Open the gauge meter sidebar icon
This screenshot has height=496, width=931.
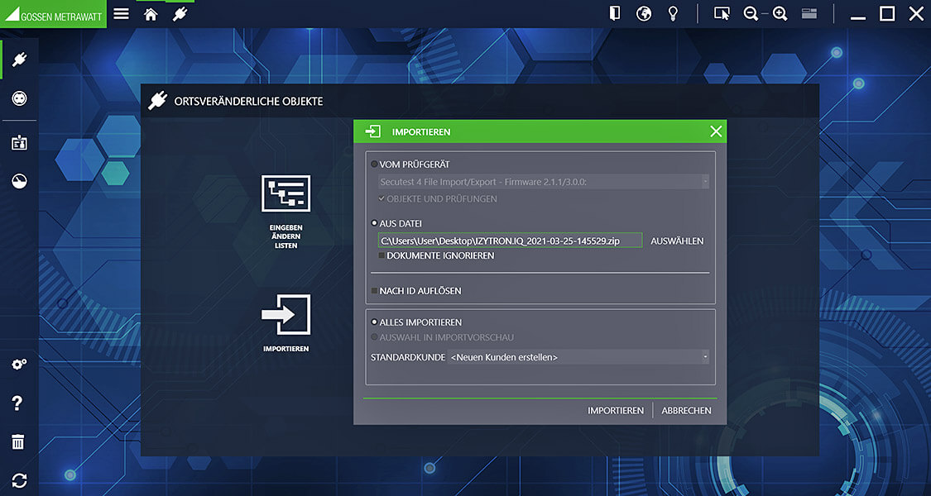tap(19, 181)
